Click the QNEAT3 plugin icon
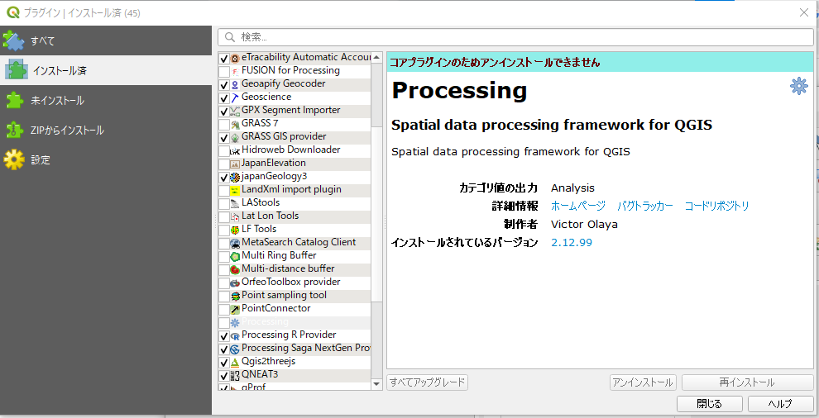Image resolution: width=819 pixels, height=418 pixels. tap(235, 375)
